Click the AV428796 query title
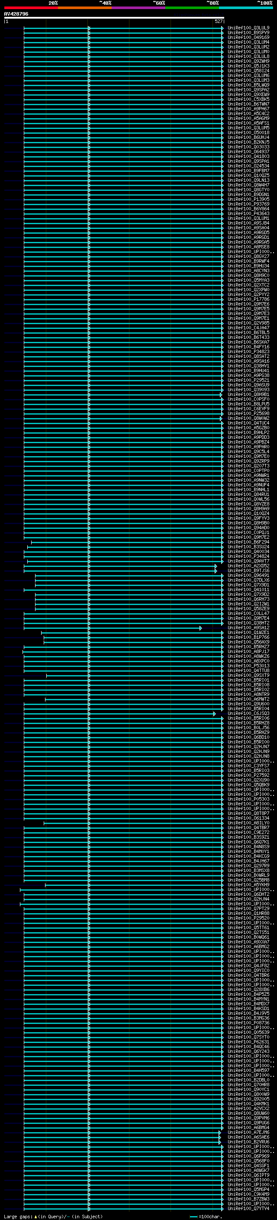 [16, 14]
